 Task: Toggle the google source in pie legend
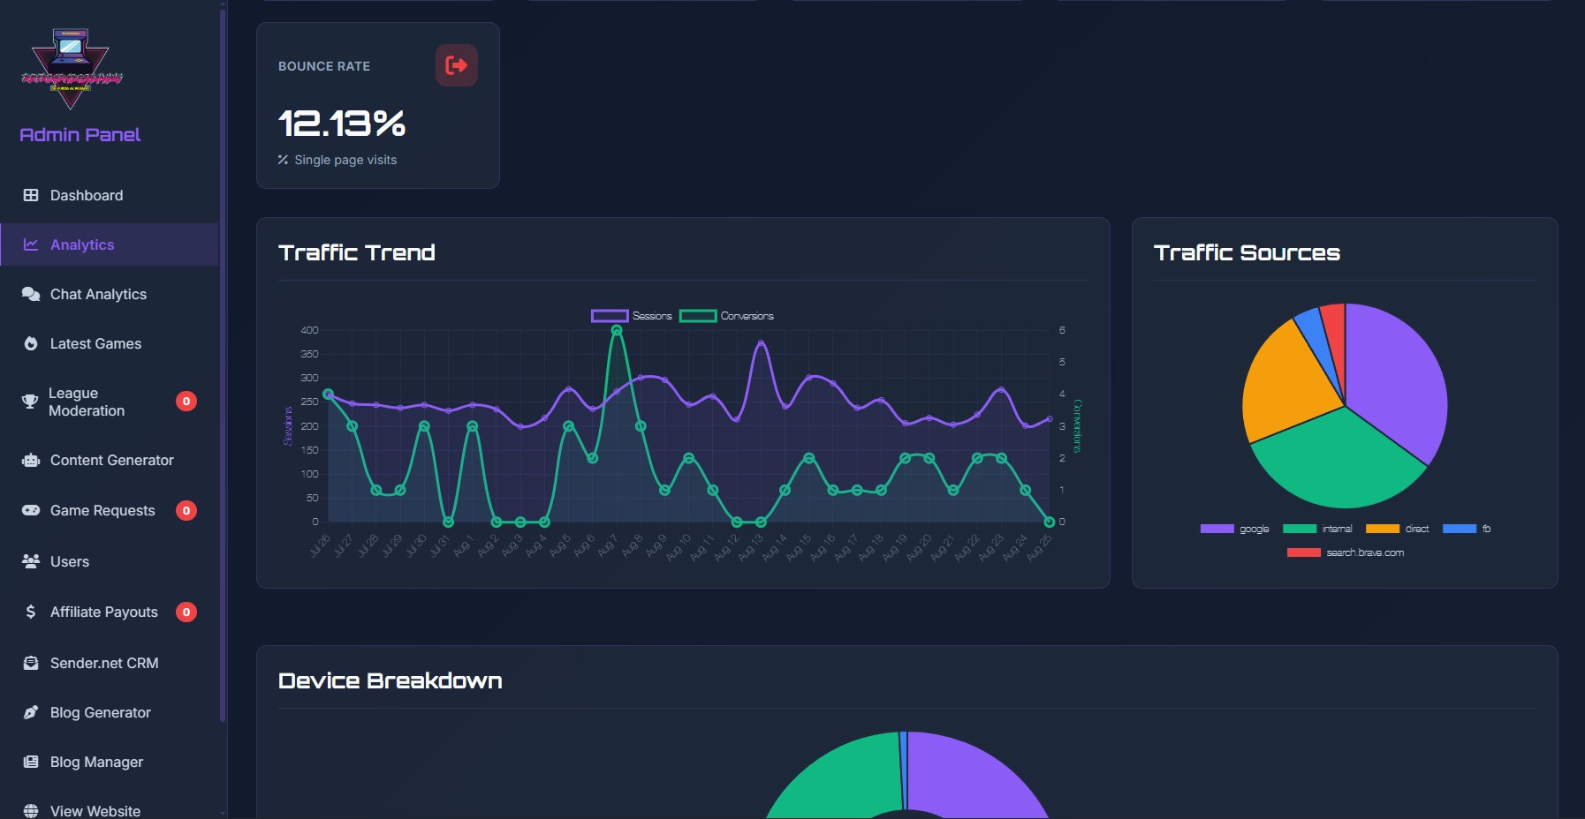(1234, 529)
